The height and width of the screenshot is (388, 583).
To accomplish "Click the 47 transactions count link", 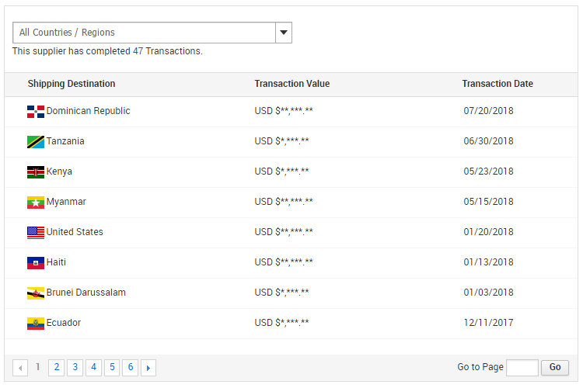I will click(x=138, y=51).
